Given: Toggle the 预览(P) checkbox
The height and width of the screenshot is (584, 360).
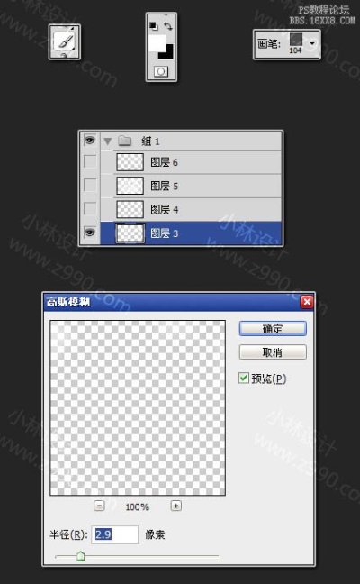Looking at the screenshot, I should point(244,378).
